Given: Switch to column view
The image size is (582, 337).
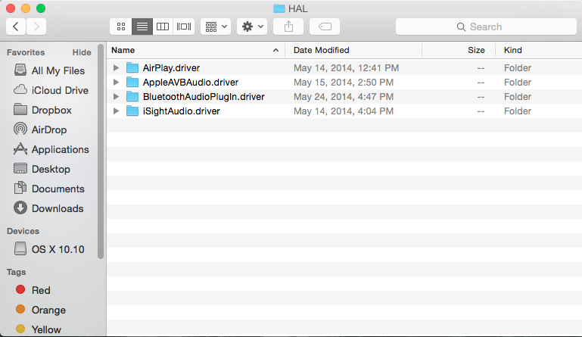Looking at the screenshot, I should (163, 27).
